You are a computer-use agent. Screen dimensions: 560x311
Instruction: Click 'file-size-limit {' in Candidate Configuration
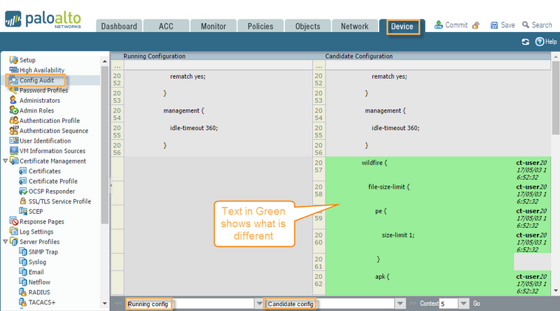[x=389, y=187]
